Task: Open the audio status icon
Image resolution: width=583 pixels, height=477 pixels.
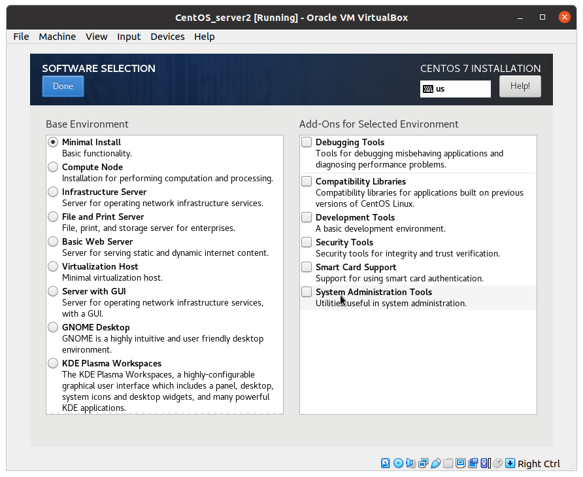Action: click(x=410, y=463)
